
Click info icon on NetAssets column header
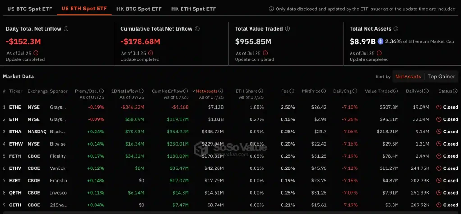(221, 91)
